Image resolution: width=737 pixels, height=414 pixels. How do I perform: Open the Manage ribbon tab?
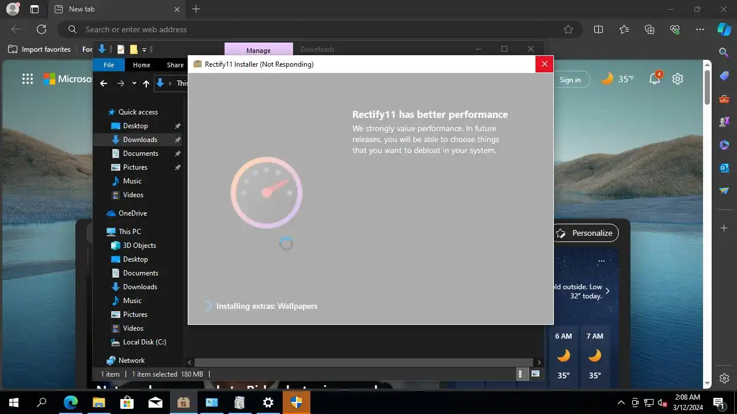click(x=259, y=50)
